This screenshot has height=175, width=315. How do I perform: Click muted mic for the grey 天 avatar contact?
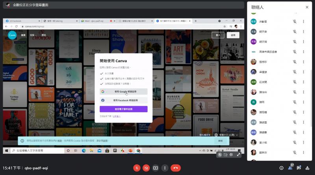tap(295, 32)
